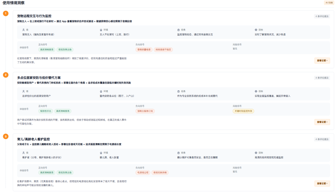
Task: Click the 夜视效果出色 tag in the 宠物远程交互与行为监控 card
Action: [x=65, y=50]
